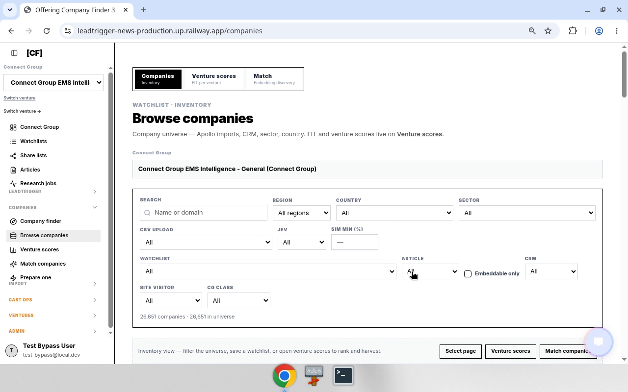
Task: Open Research jobs sidebar item
Action: tap(38, 183)
